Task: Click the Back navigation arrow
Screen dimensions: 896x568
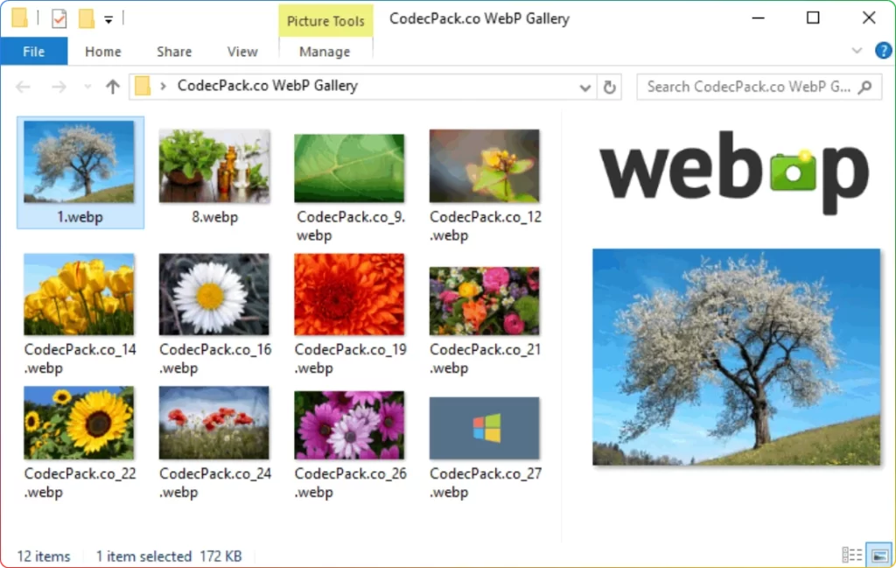Action: [x=24, y=87]
